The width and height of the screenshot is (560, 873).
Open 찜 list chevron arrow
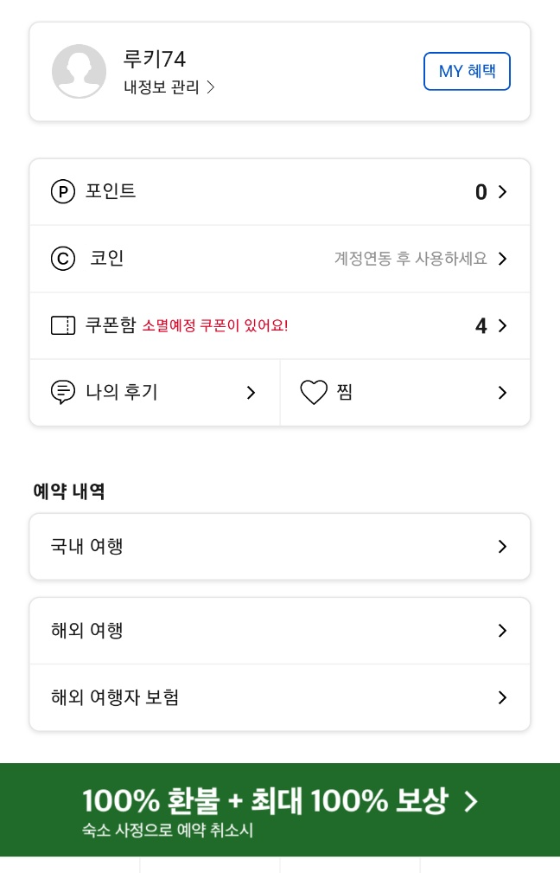click(502, 393)
